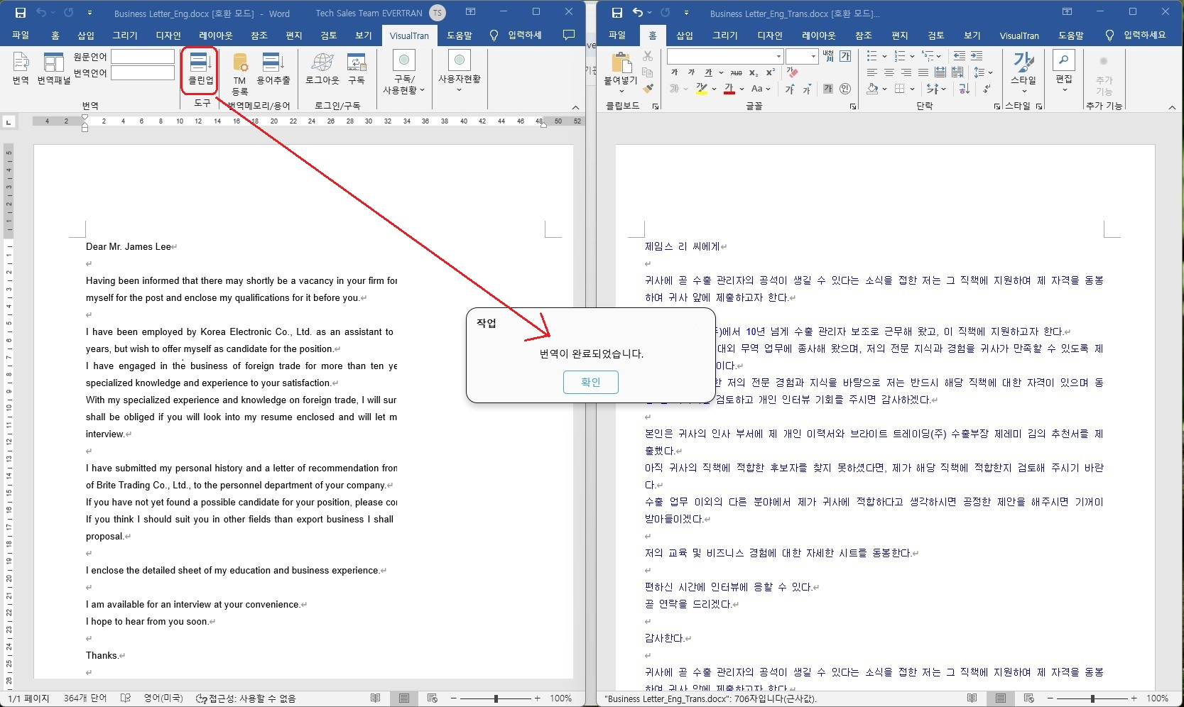This screenshot has width=1184, height=707.
Task: Align paragraph text to the left
Action: 872,72
